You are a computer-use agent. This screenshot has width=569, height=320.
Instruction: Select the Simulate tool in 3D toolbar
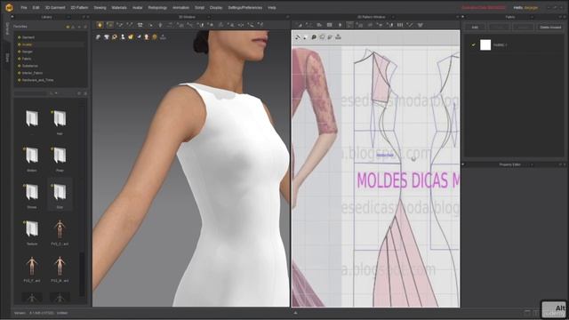coord(100,25)
